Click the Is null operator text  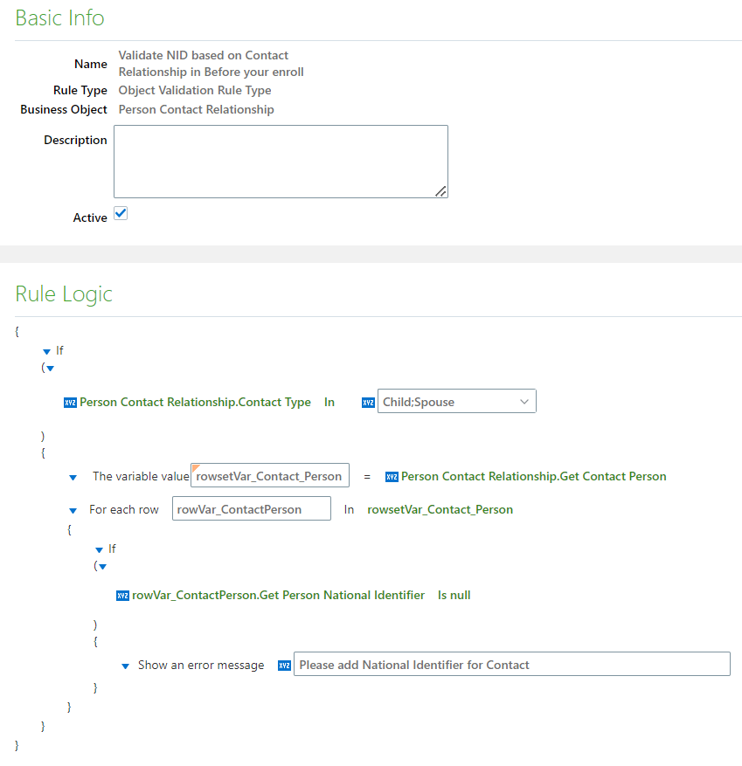[x=454, y=595]
